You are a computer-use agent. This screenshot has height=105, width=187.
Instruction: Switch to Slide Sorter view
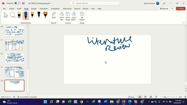(146, 97)
